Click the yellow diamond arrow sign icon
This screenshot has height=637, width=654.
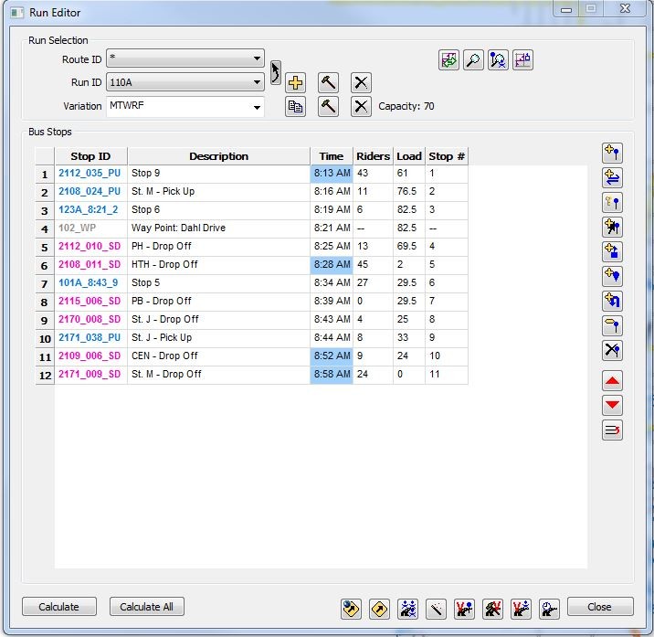tap(380, 609)
